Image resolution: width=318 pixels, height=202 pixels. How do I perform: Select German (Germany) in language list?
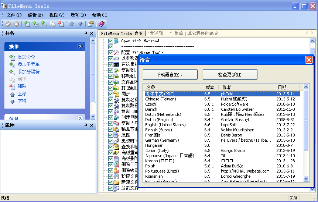(x=162, y=140)
